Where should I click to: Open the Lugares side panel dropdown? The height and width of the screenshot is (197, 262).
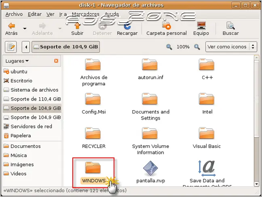[17, 61]
